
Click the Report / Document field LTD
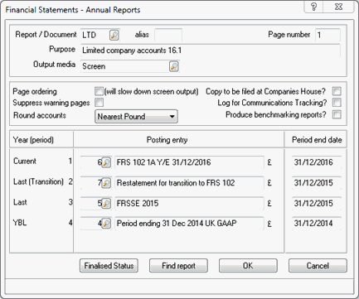point(95,35)
